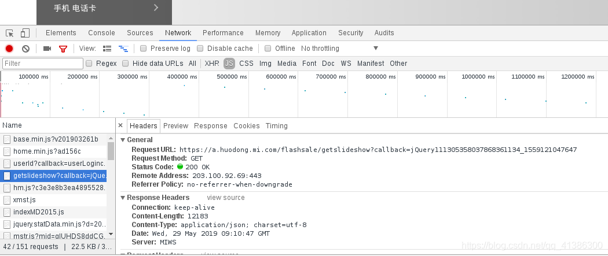Open the Security panel tab
Screen dimensions: 608x256
[x=350, y=33]
